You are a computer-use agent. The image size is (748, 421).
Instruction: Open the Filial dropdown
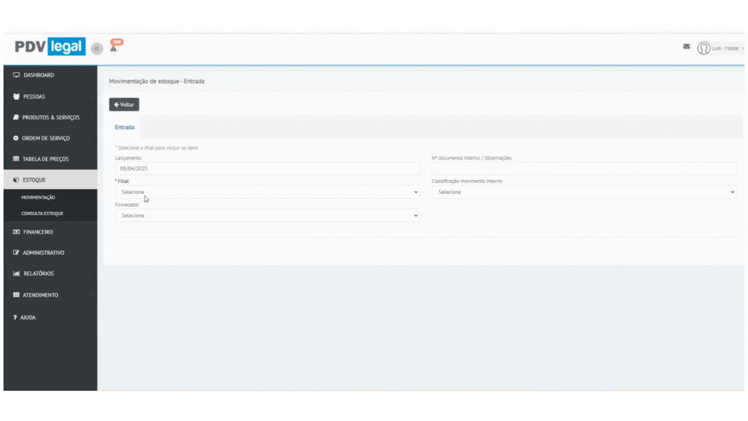coord(267,192)
